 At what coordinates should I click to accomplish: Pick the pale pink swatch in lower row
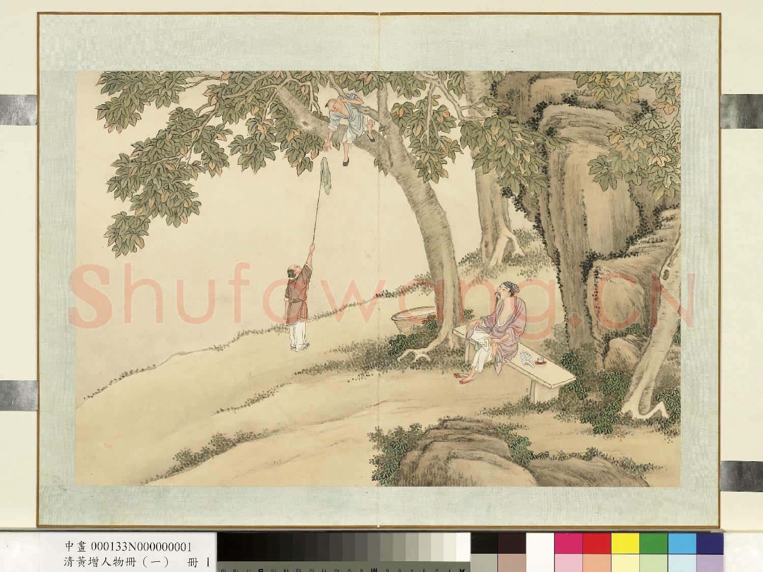point(569,562)
